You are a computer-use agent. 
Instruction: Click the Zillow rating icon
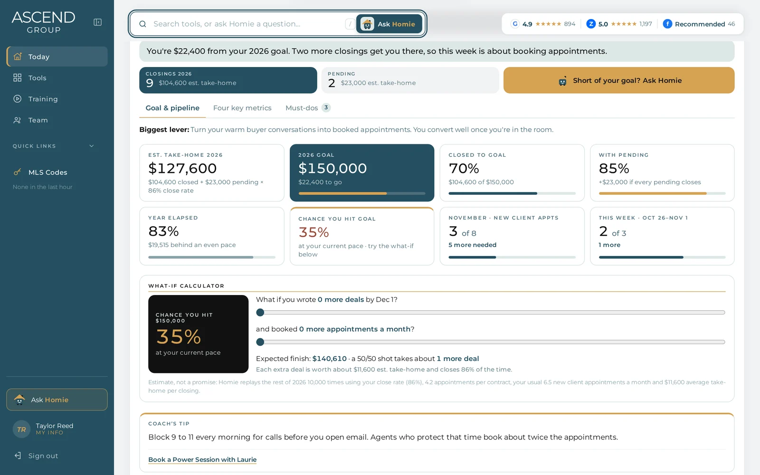[591, 24]
